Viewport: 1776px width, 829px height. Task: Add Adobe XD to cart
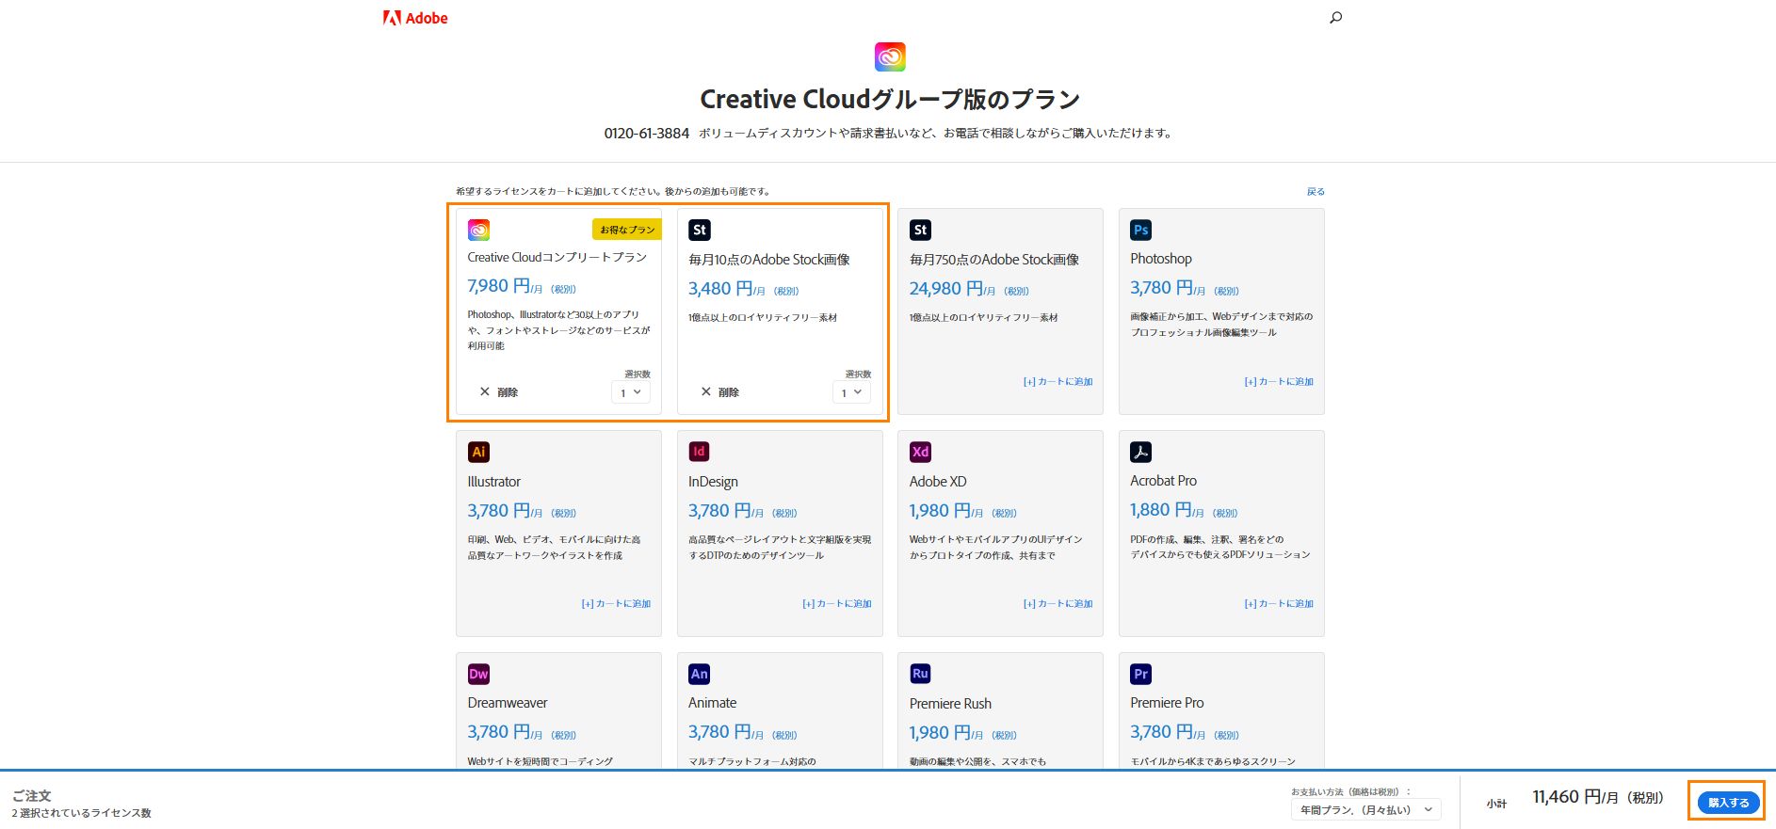pos(1058,604)
